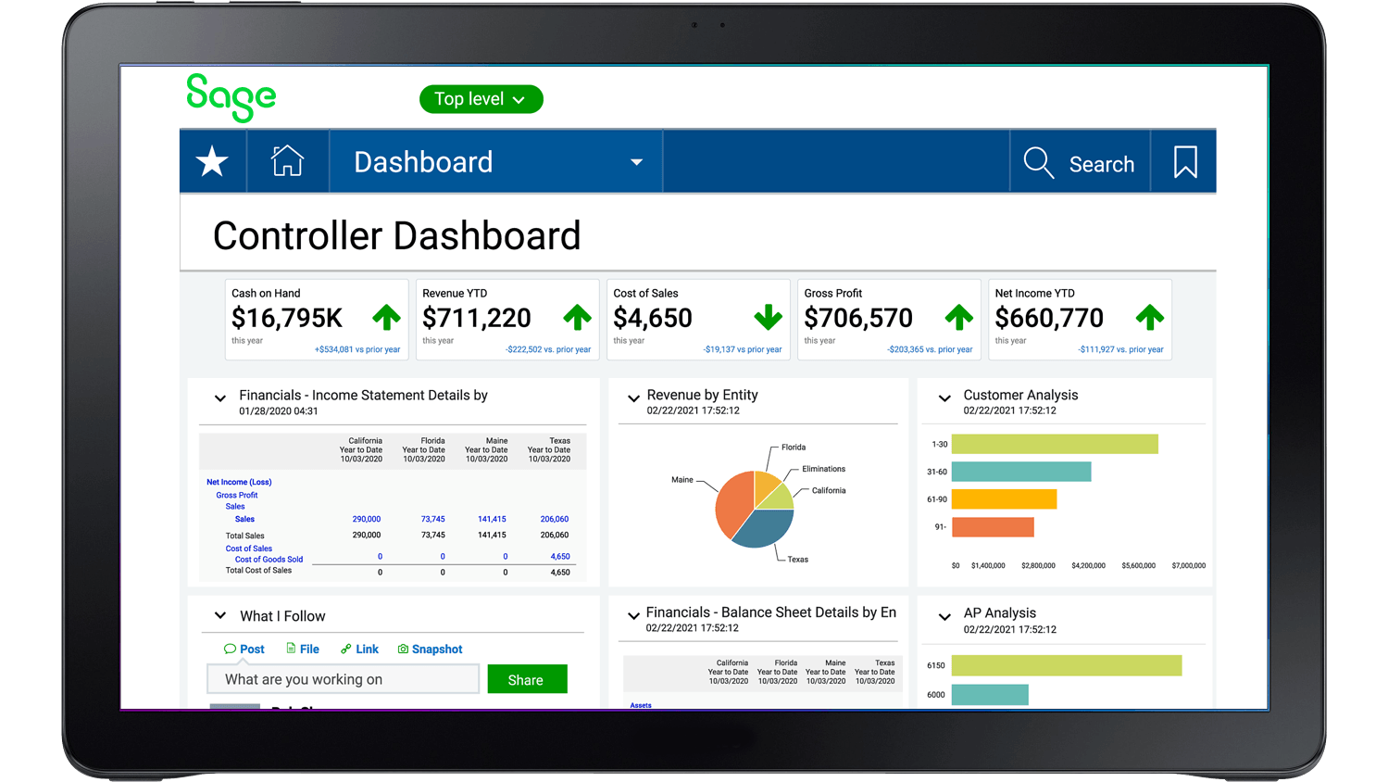The width and height of the screenshot is (1388, 782).
Task: Click the 1-30 bar in Customer Analysis
Action: pyautogui.click(x=1055, y=444)
